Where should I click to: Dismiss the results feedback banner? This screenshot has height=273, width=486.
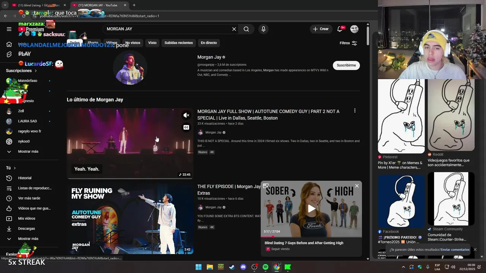[475, 249]
